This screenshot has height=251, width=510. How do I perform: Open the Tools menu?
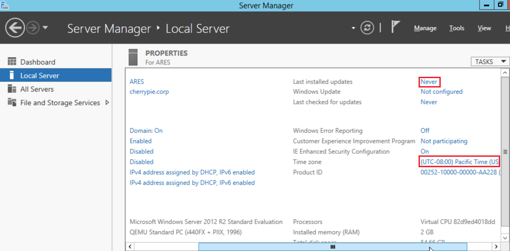tap(456, 28)
